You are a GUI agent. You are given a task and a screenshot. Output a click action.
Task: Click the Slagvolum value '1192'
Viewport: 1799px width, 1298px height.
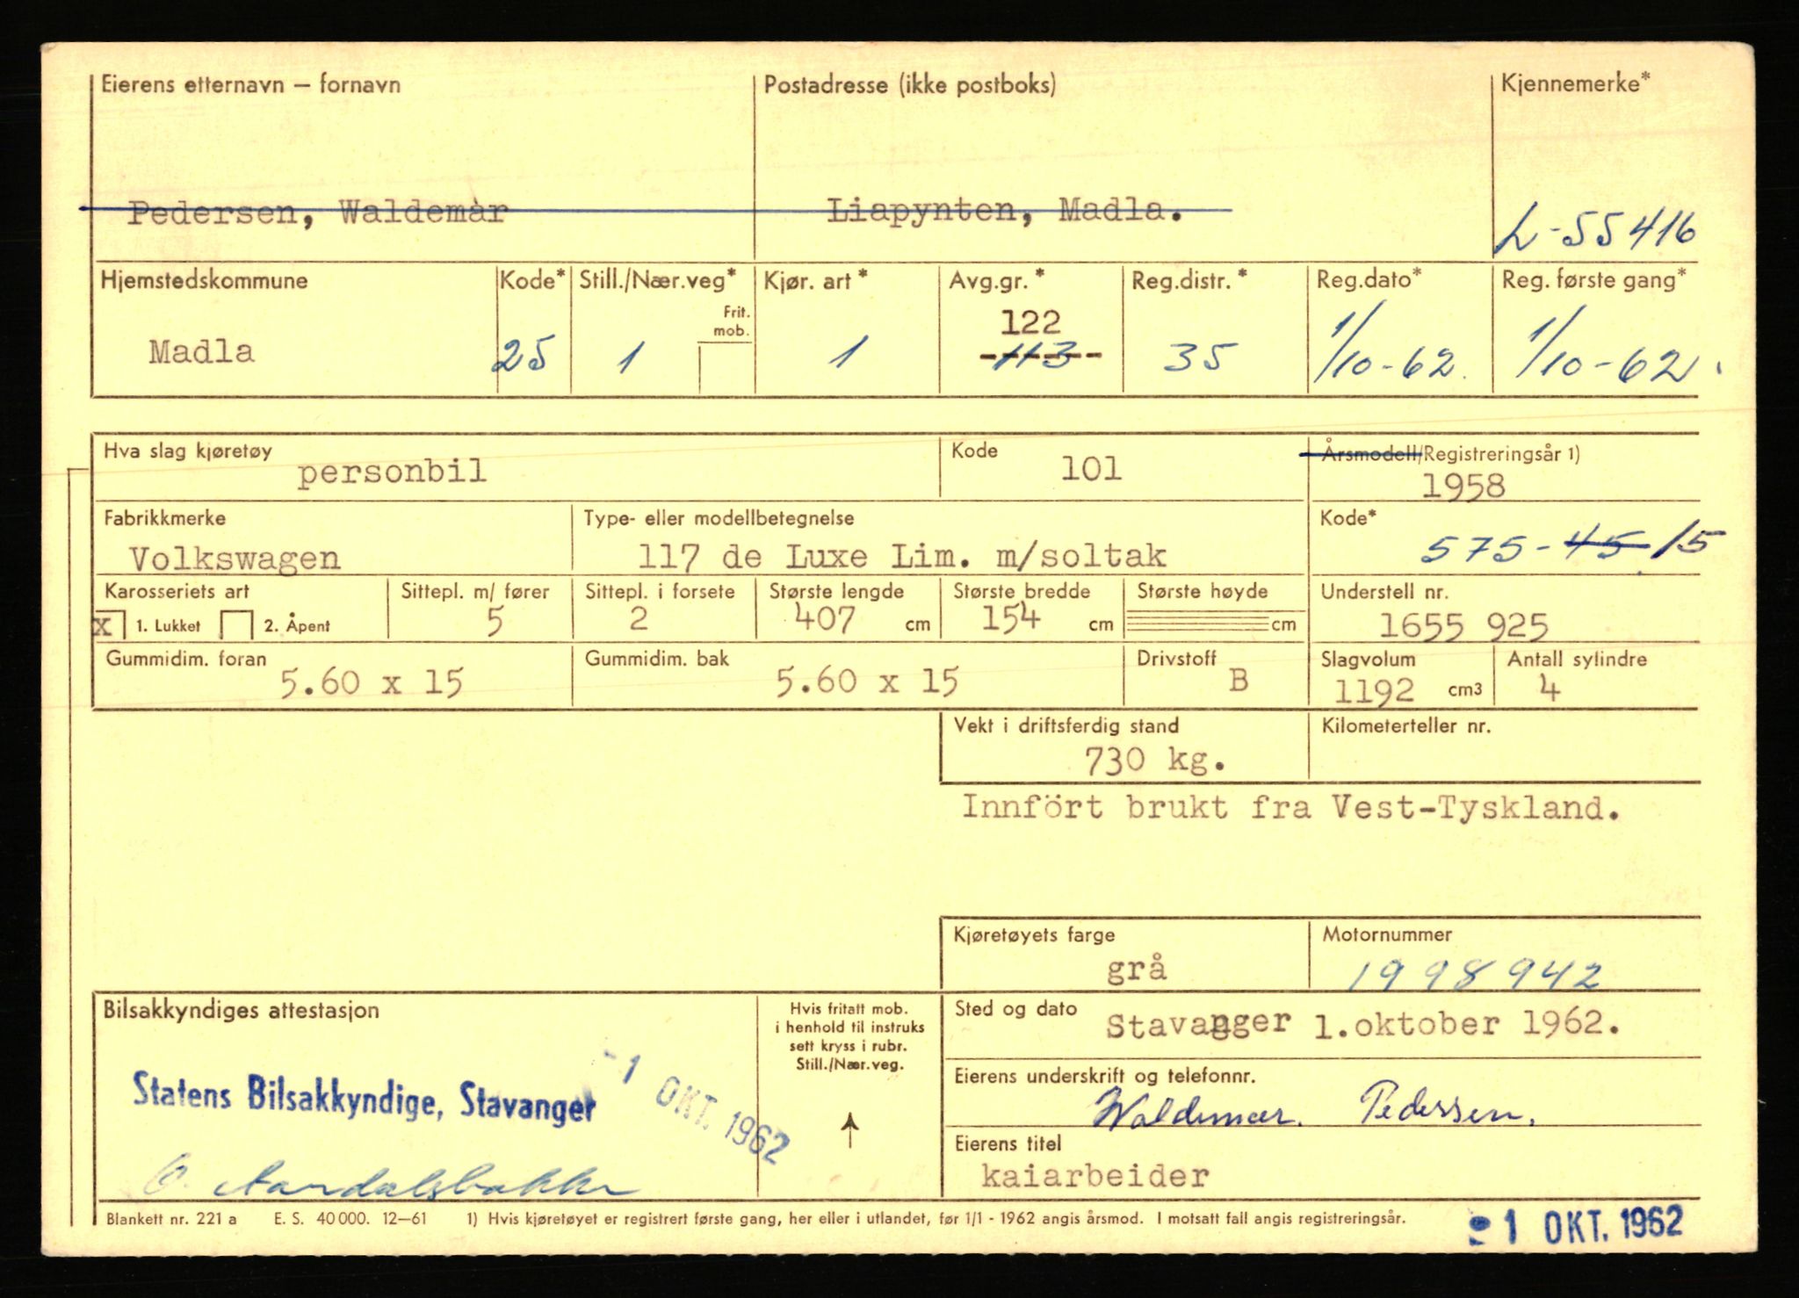coord(1374,691)
